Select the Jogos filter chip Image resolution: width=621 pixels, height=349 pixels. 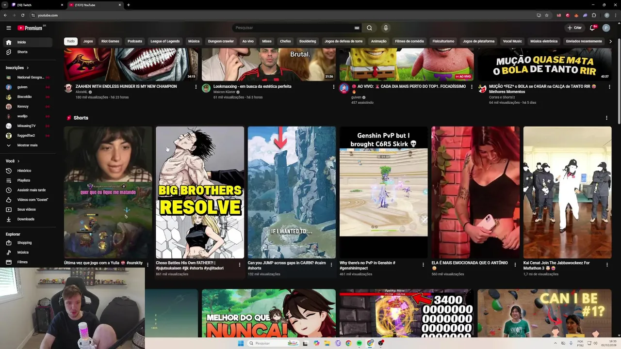coord(88,41)
